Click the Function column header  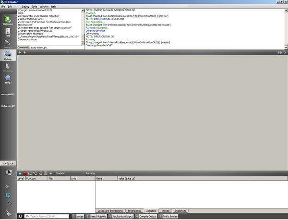pyautogui.click(x=36, y=179)
